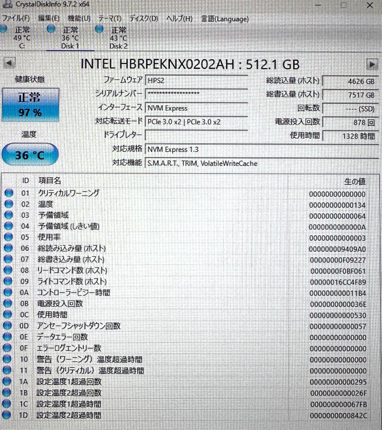
Task: Click the 7517 GB total host writes value
Action: click(350, 95)
